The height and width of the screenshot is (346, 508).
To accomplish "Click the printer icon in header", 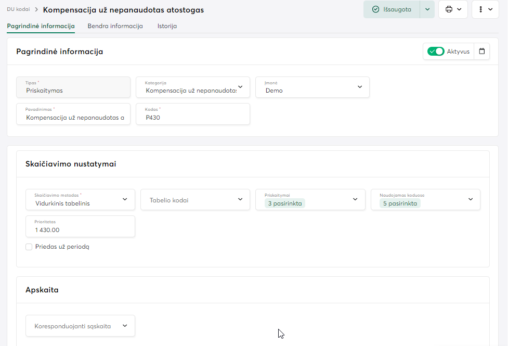I will (x=449, y=9).
